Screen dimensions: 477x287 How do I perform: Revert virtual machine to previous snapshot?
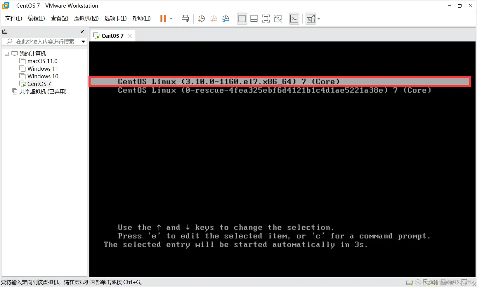click(x=214, y=19)
